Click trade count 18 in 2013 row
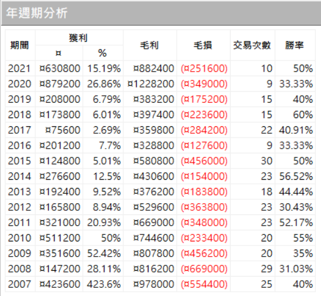This screenshot has width=321, height=296. pos(266,191)
